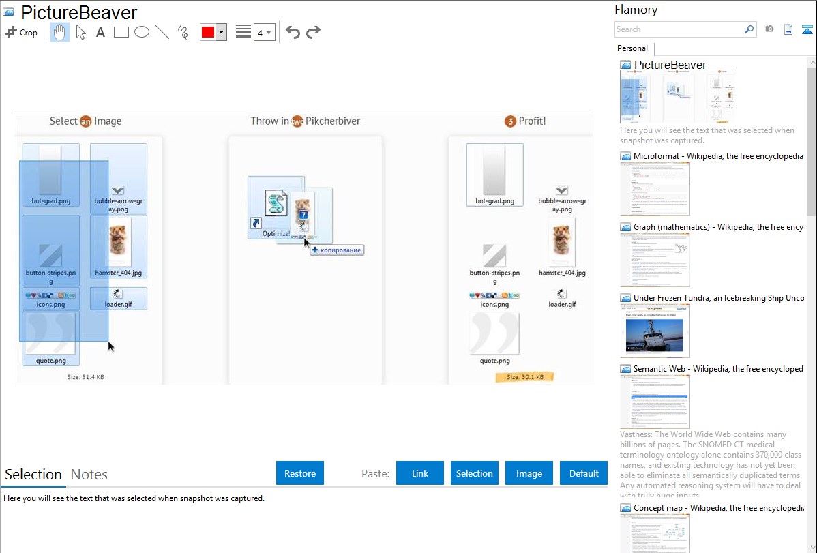Viewport: 817px width, 553px height.
Task: Open the Concept map snapshot thumbnail
Action: click(655, 533)
